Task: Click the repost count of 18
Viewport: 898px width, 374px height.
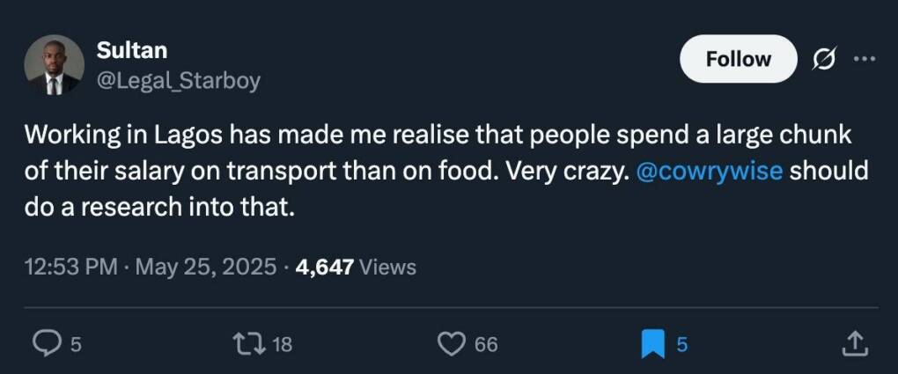Action: [282, 346]
